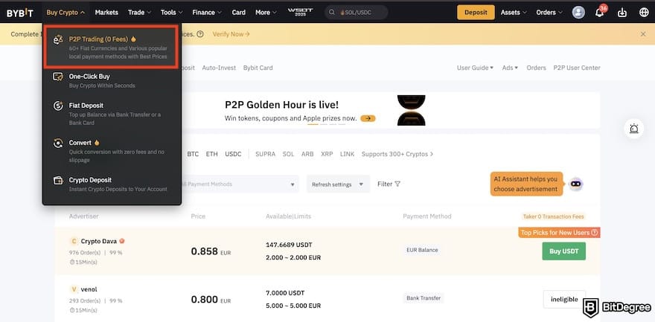Image resolution: width=655 pixels, height=322 pixels.
Task: Click the Crypto Dava verified badge
Action: coord(122,241)
